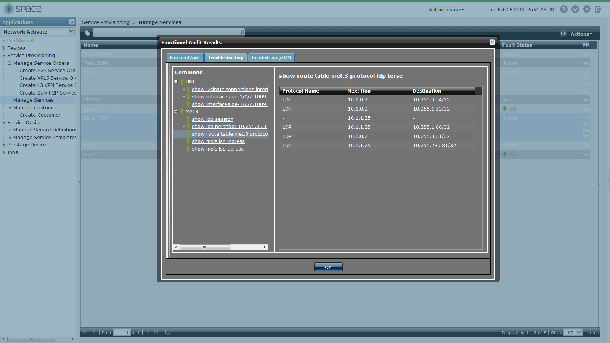
Task: Click the logout icon in header
Action: tap(598, 10)
